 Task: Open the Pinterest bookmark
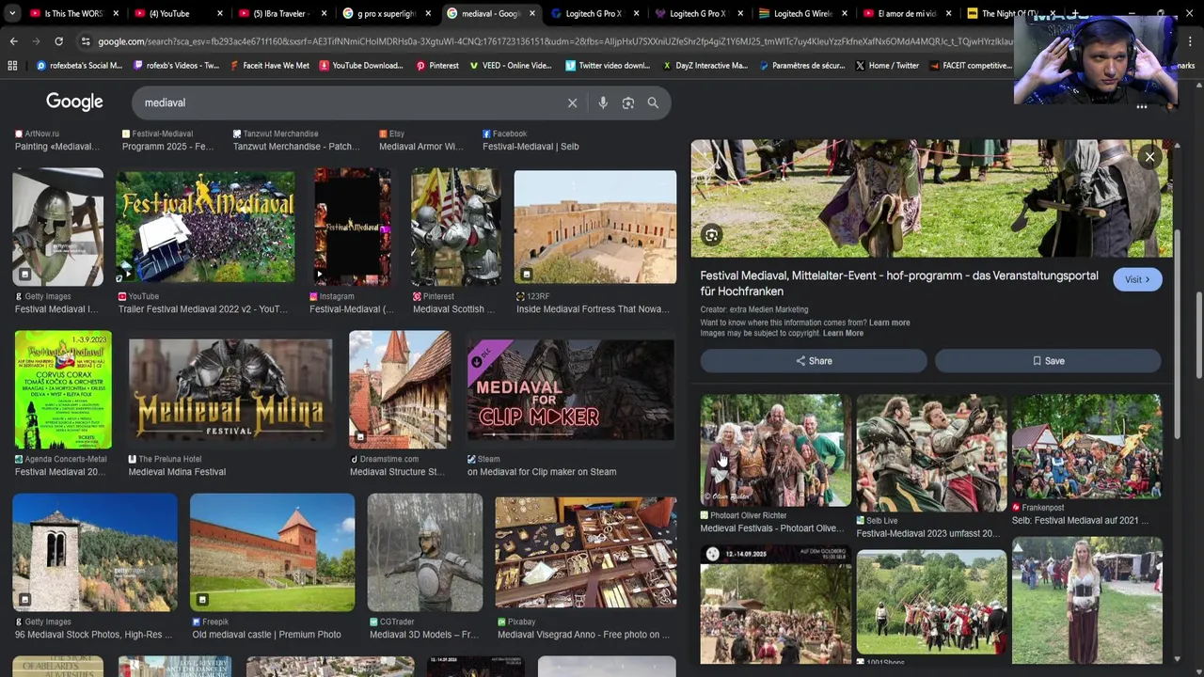pyautogui.click(x=437, y=66)
